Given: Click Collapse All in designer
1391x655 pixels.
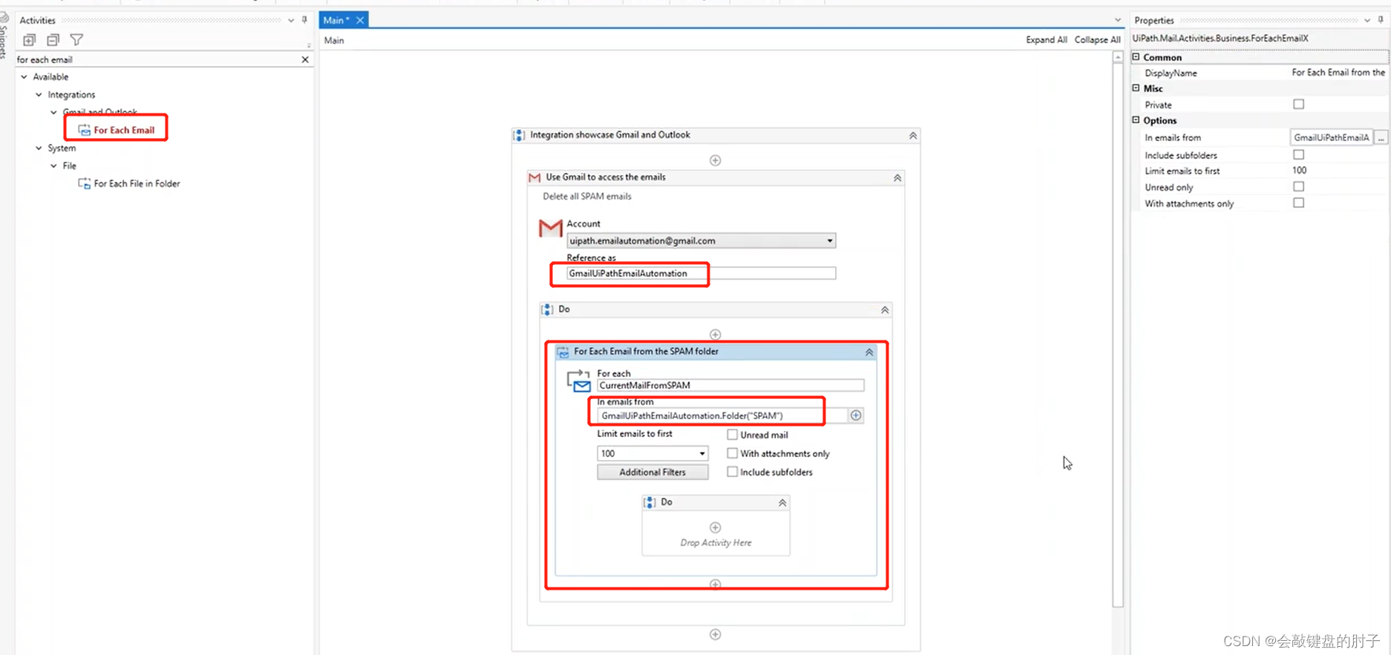Looking at the screenshot, I should click(x=1097, y=40).
